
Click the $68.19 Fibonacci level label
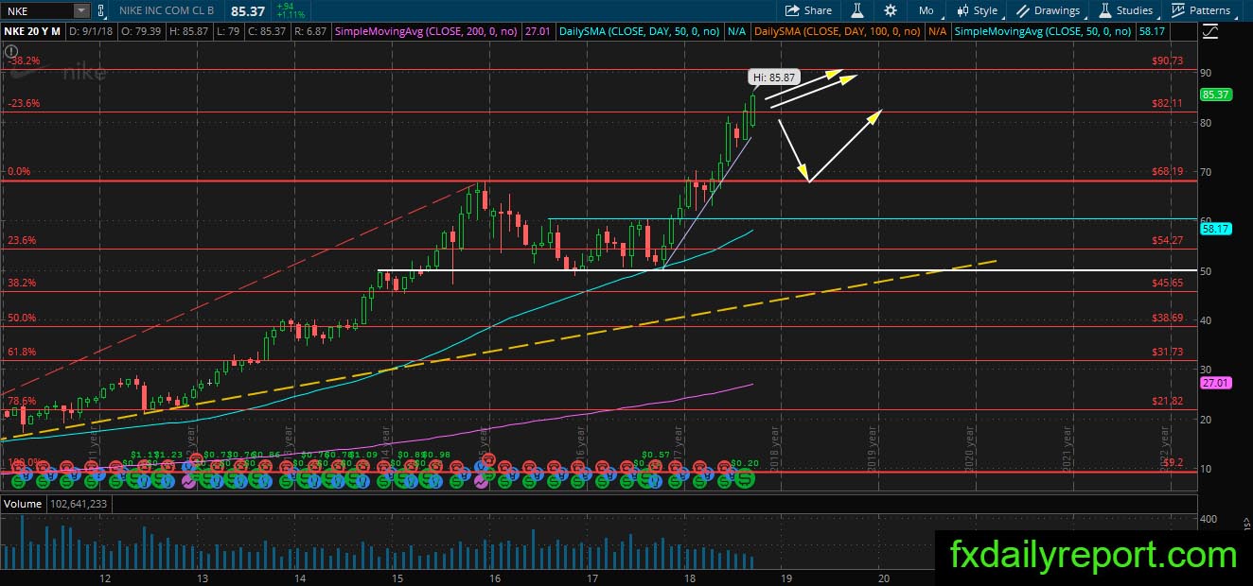pyautogui.click(x=1168, y=172)
